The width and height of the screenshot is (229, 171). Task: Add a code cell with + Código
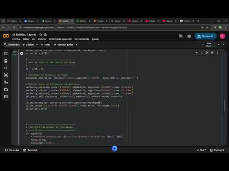point(28,45)
